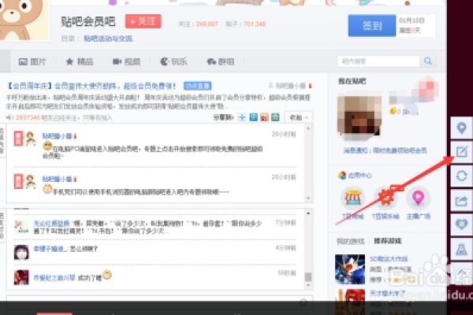Click the share arrow sidebar icon
473x315 pixels.
coord(461,201)
